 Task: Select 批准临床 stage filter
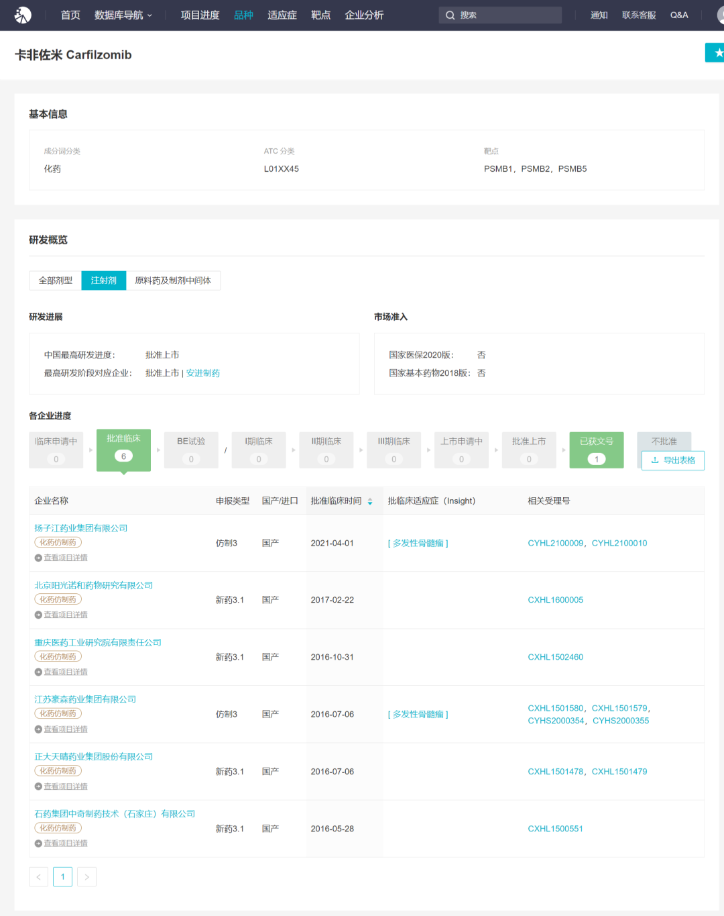tap(123, 450)
